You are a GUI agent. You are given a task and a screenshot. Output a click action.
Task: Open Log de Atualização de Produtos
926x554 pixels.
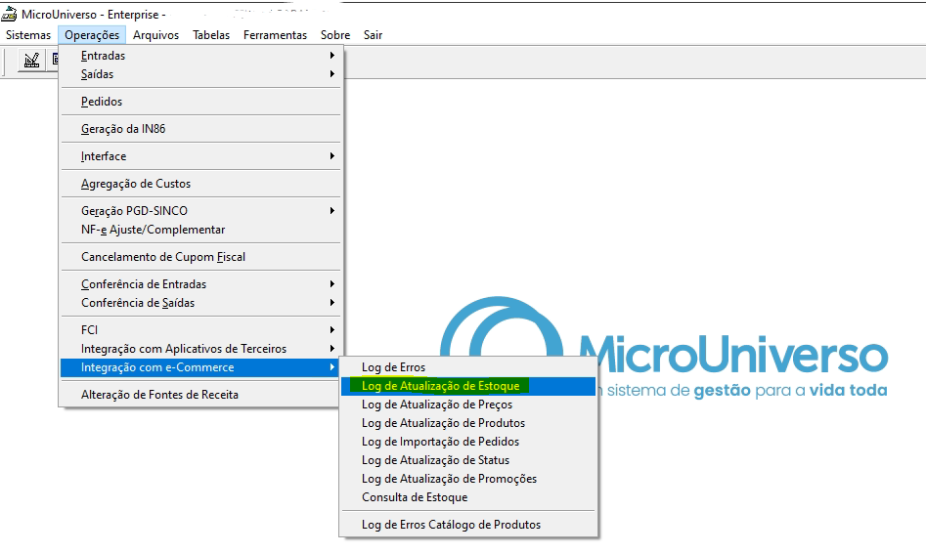click(x=468, y=423)
